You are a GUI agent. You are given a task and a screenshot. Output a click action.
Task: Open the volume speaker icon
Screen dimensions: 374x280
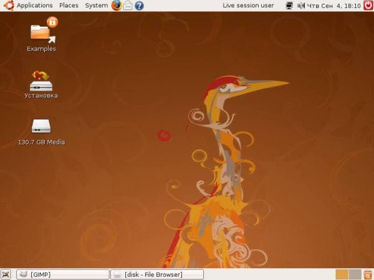[x=301, y=6]
